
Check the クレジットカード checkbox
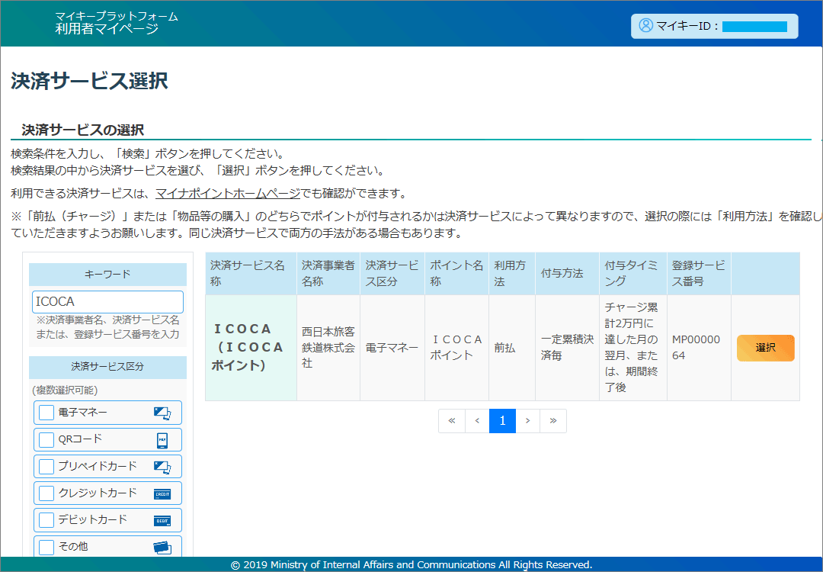click(46, 493)
